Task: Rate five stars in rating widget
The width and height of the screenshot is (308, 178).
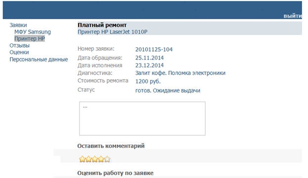Action: (x=107, y=159)
